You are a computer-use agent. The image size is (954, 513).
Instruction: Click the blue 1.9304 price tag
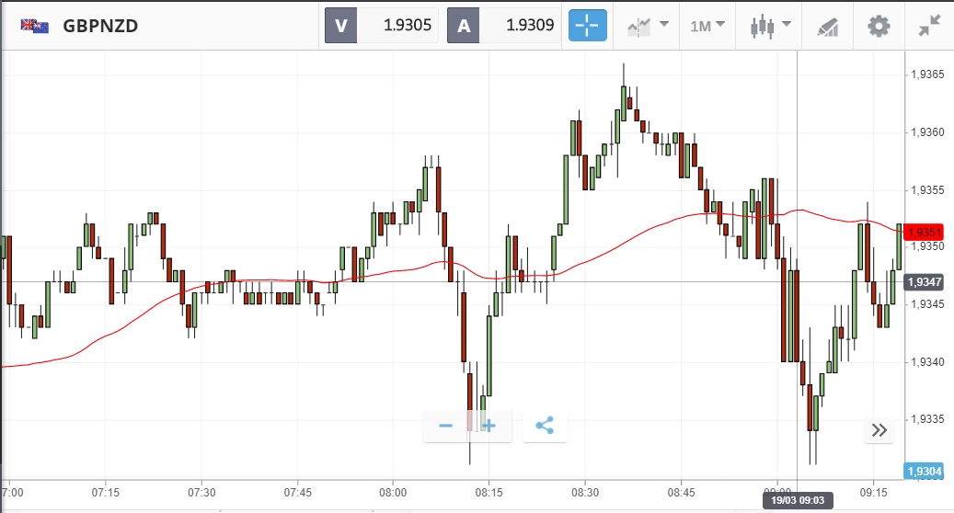pos(923,472)
